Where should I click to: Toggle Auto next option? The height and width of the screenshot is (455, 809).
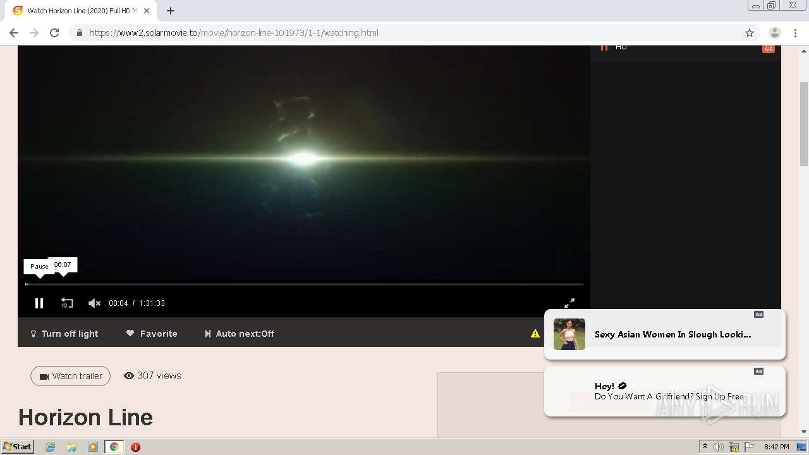(x=239, y=334)
